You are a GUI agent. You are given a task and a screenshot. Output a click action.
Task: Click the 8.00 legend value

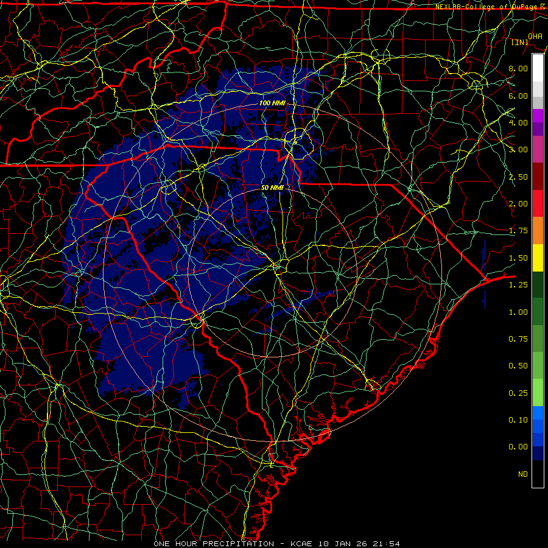click(x=518, y=68)
